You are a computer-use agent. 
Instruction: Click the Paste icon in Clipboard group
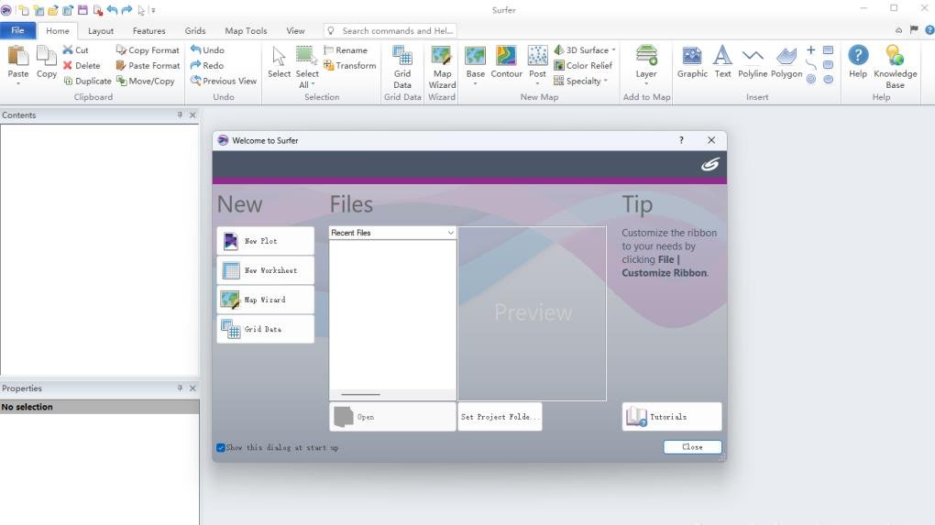pos(18,57)
